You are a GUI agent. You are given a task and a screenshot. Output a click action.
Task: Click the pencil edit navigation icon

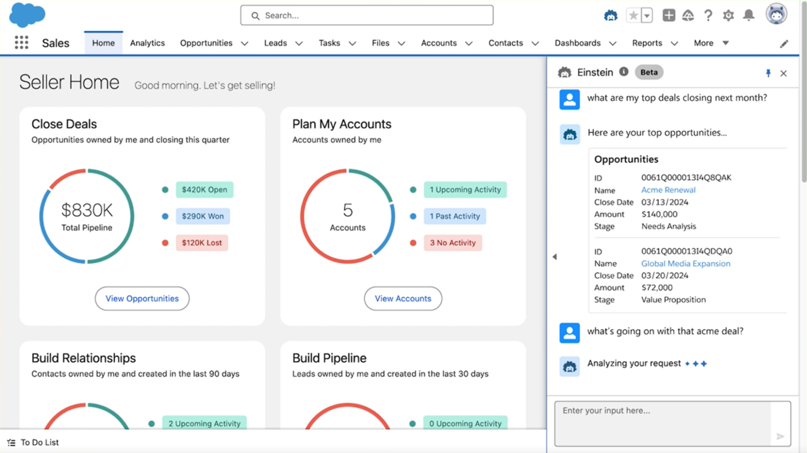pyautogui.click(x=784, y=44)
